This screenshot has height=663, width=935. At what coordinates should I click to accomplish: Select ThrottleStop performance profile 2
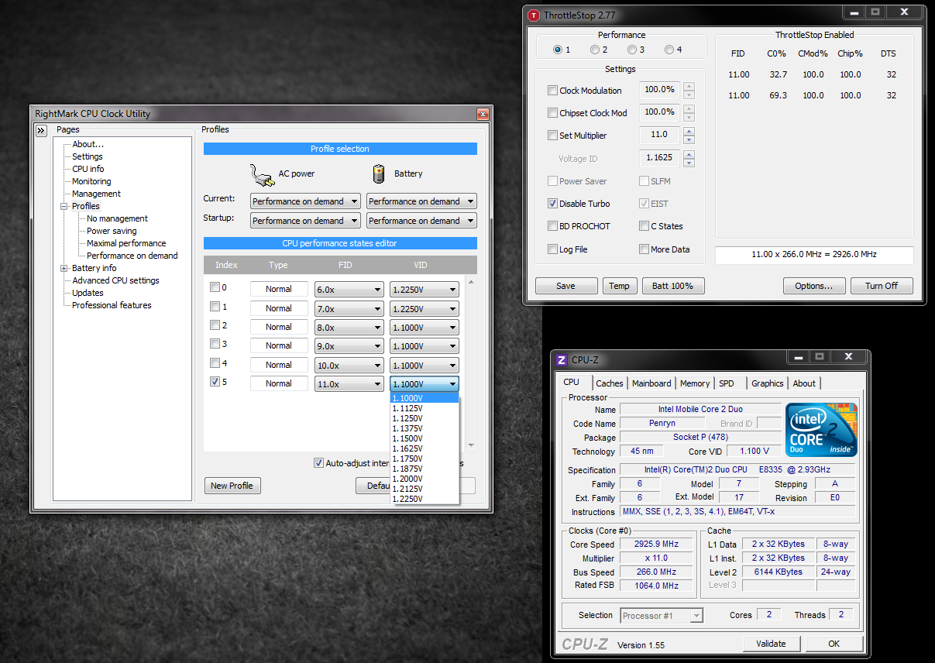pyautogui.click(x=594, y=50)
